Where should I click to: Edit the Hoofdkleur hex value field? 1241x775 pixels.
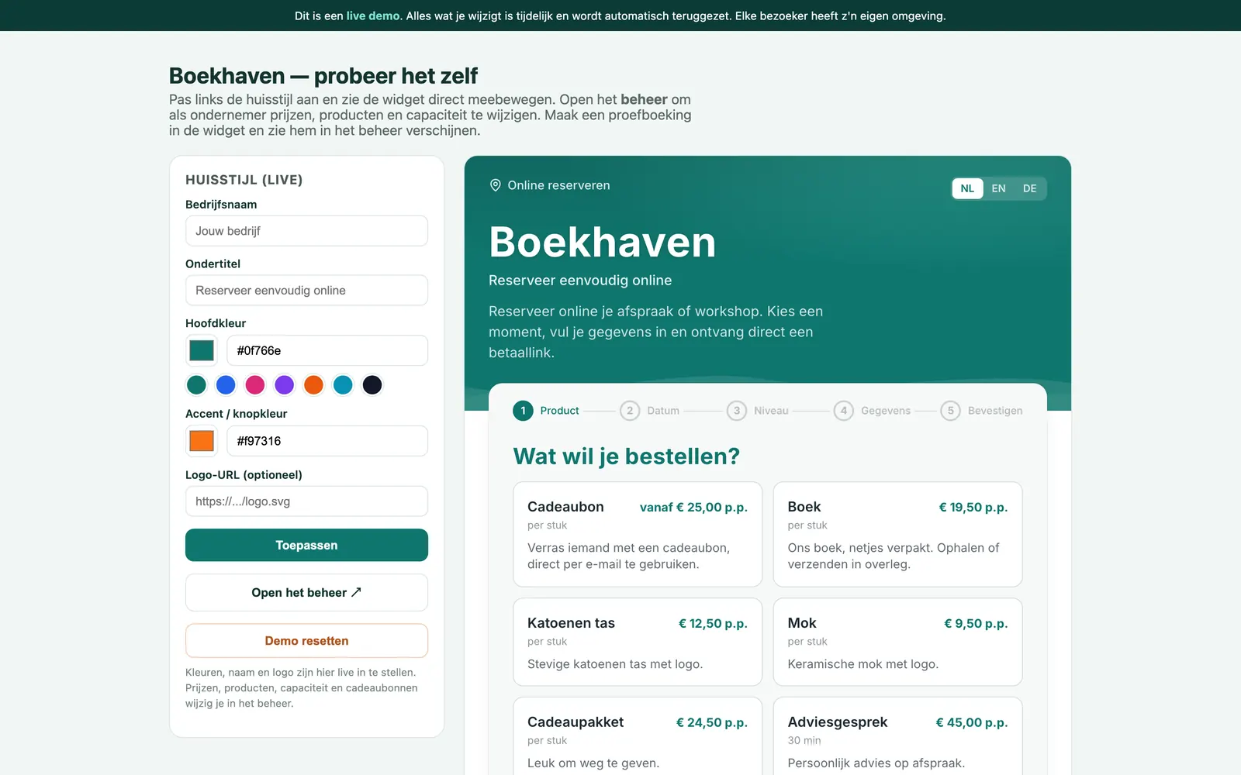pos(327,350)
